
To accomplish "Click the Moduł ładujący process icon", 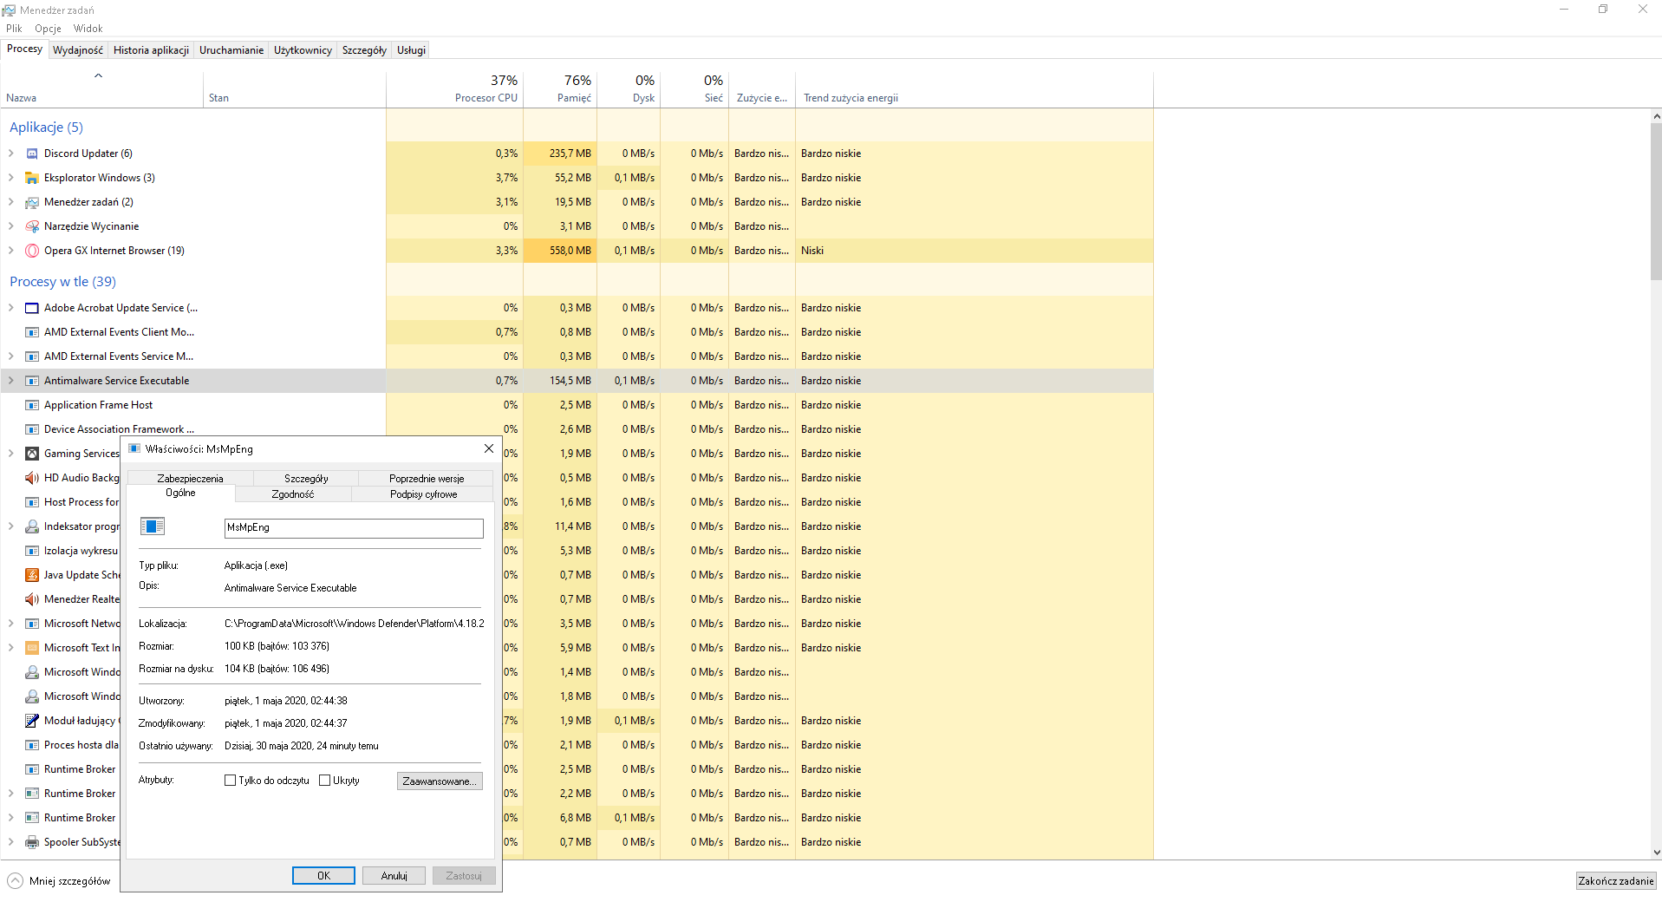I will [32, 721].
